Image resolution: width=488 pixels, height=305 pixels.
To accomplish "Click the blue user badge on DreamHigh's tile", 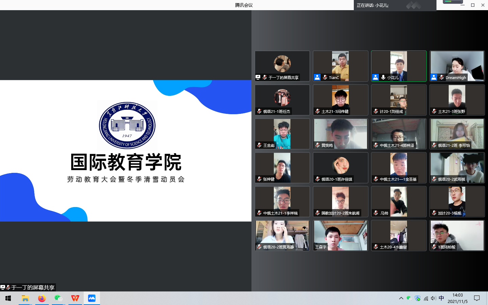I will (434, 77).
